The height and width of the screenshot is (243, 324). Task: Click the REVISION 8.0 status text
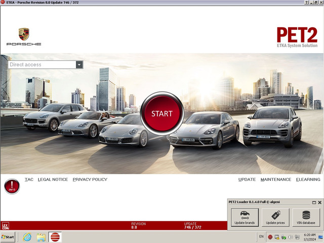tap(138, 226)
